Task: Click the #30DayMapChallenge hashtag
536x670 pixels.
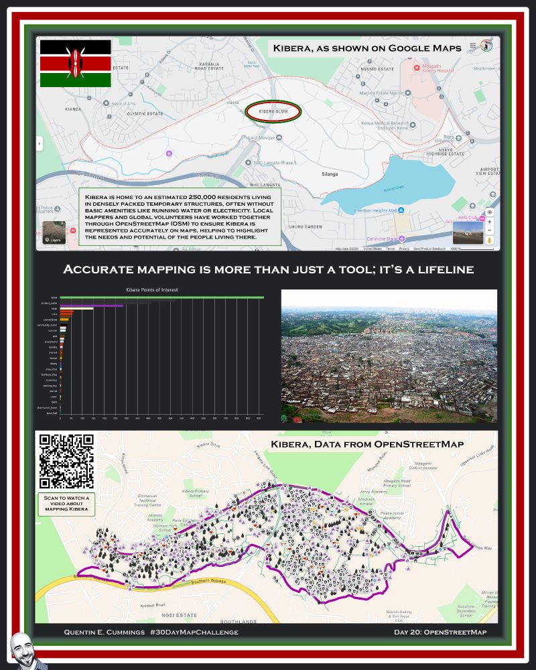Action: 194,632
